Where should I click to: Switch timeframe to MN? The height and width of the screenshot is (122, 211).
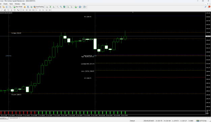pyautogui.click(x=50, y=10)
